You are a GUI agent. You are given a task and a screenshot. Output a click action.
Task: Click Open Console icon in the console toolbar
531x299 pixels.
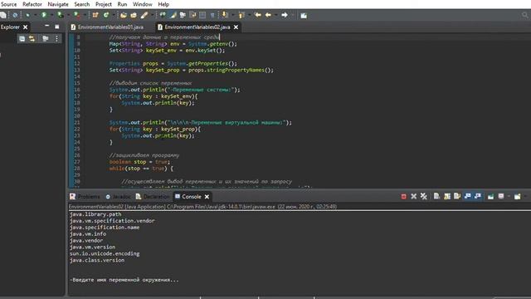517,197
